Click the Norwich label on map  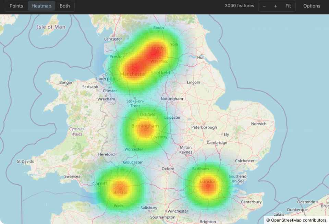click(x=259, y=123)
